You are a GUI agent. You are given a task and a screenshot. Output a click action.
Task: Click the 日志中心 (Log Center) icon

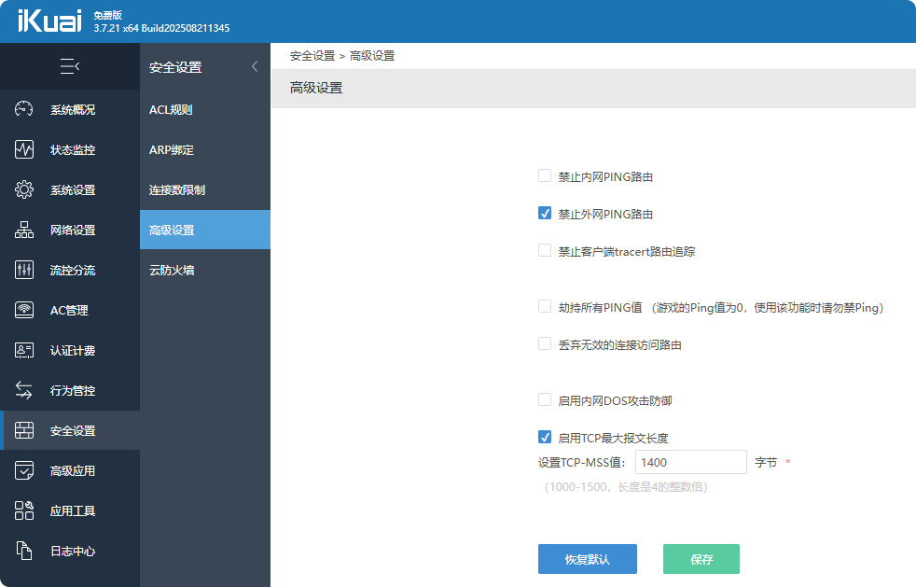[70, 551]
